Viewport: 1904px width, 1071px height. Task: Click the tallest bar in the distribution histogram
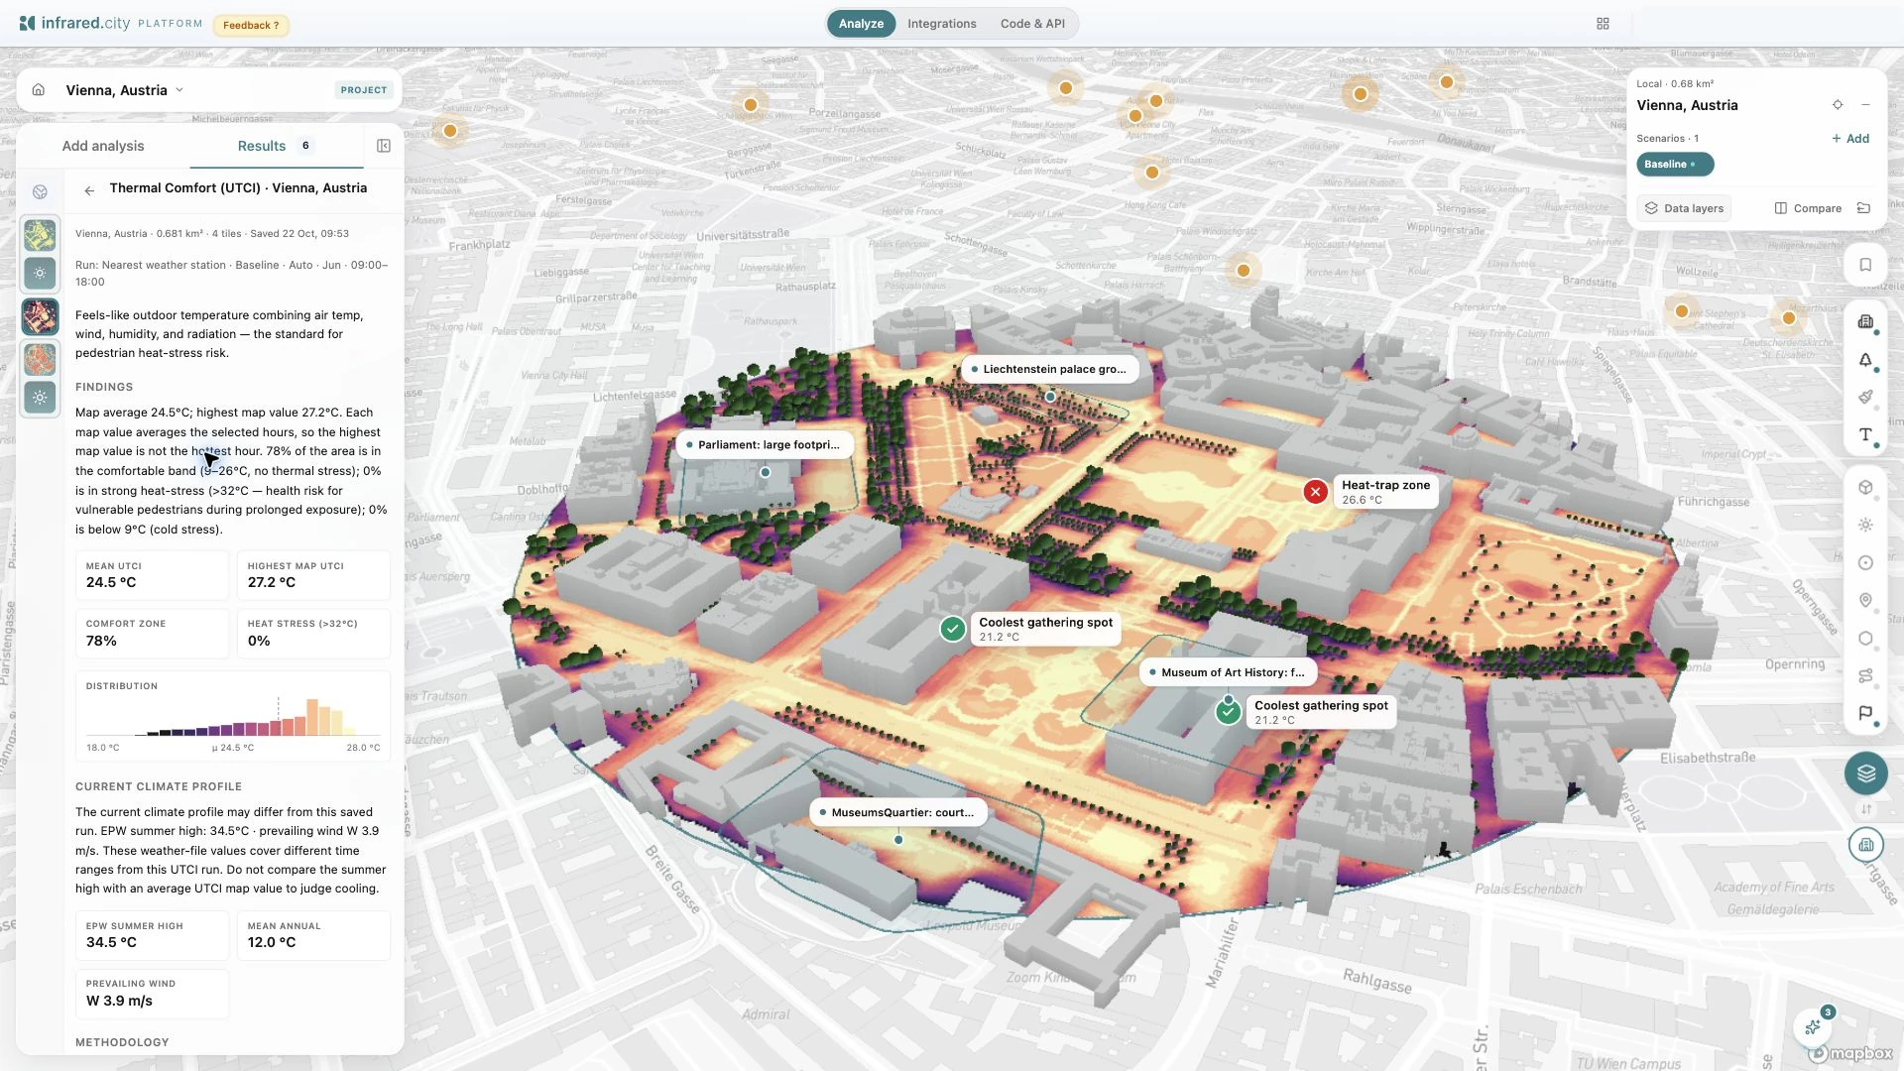pos(312,717)
